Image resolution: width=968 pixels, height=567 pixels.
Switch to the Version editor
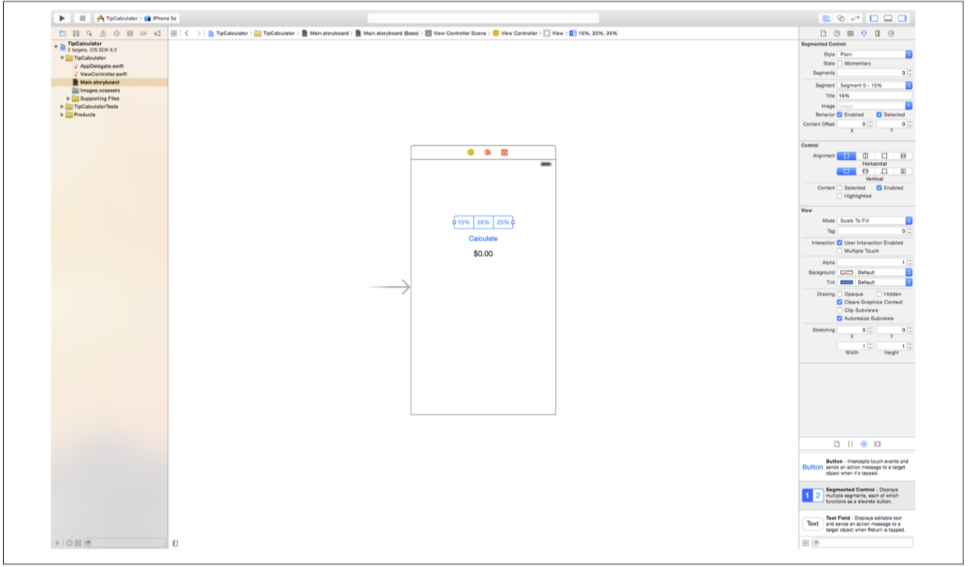coord(856,18)
